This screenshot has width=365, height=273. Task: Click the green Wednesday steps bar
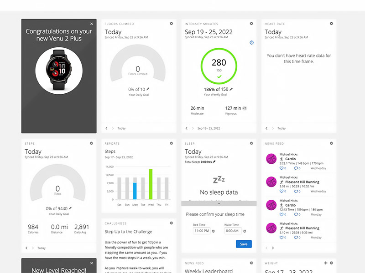(151, 184)
